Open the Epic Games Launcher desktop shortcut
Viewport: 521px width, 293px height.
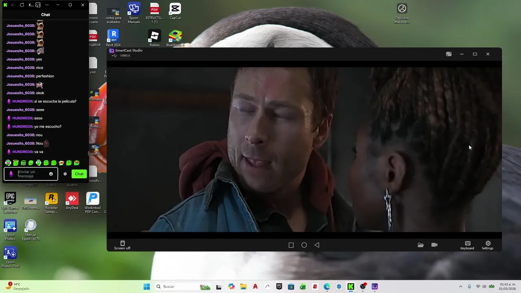click(x=10, y=203)
